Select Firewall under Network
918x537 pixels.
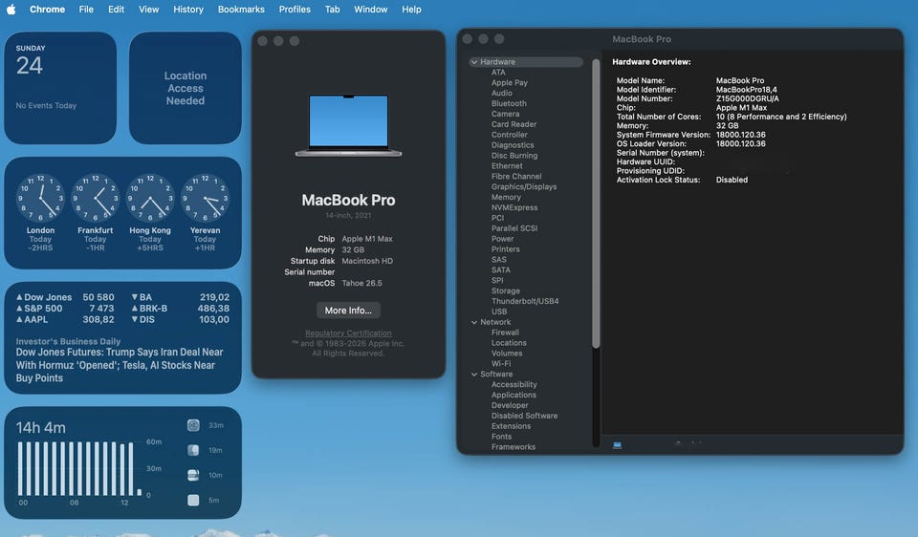click(x=505, y=333)
